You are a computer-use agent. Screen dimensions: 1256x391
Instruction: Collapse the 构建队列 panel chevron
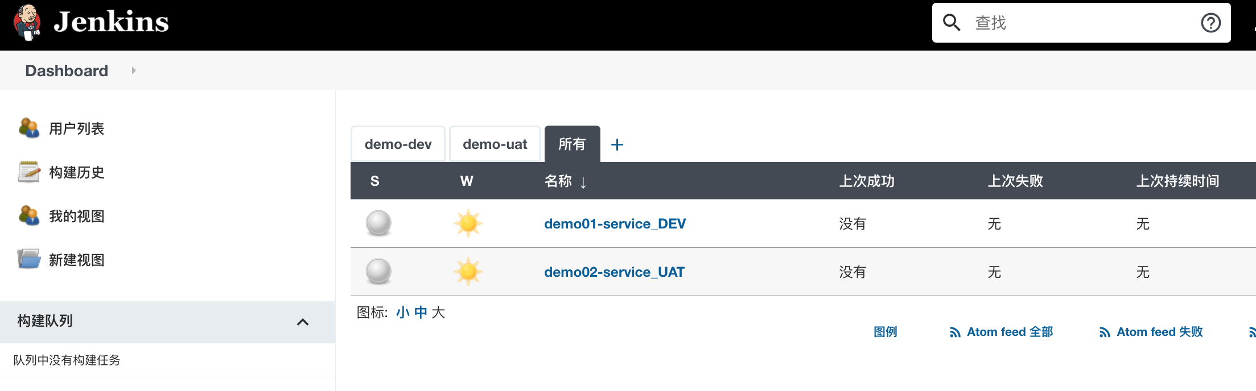click(x=303, y=322)
